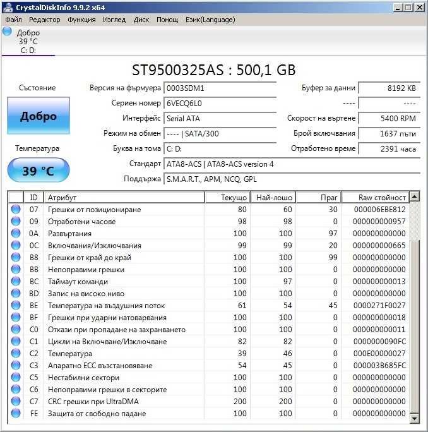Click status orb for attribute C2 row
Viewport: 428px width, 432px height.
pos(16,353)
